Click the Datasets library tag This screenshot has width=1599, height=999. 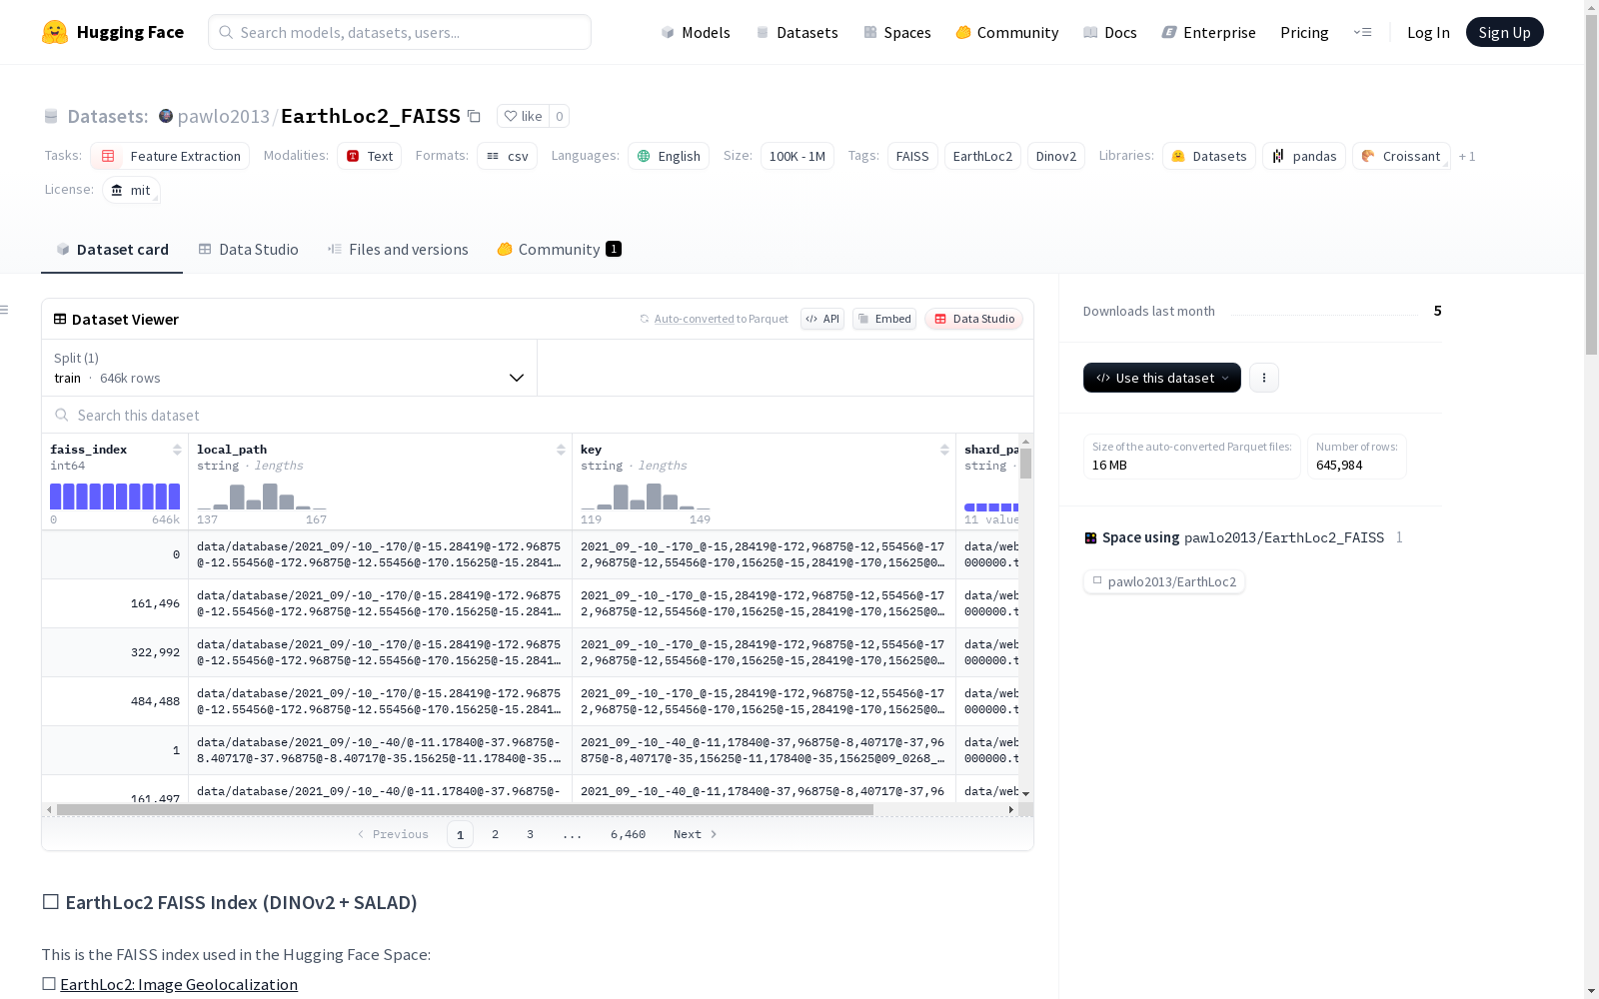[1209, 156]
